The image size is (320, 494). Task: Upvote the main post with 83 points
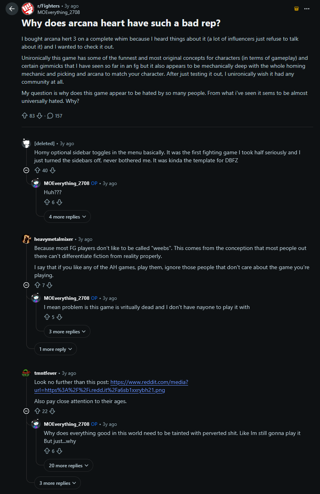pyautogui.click(x=25, y=116)
